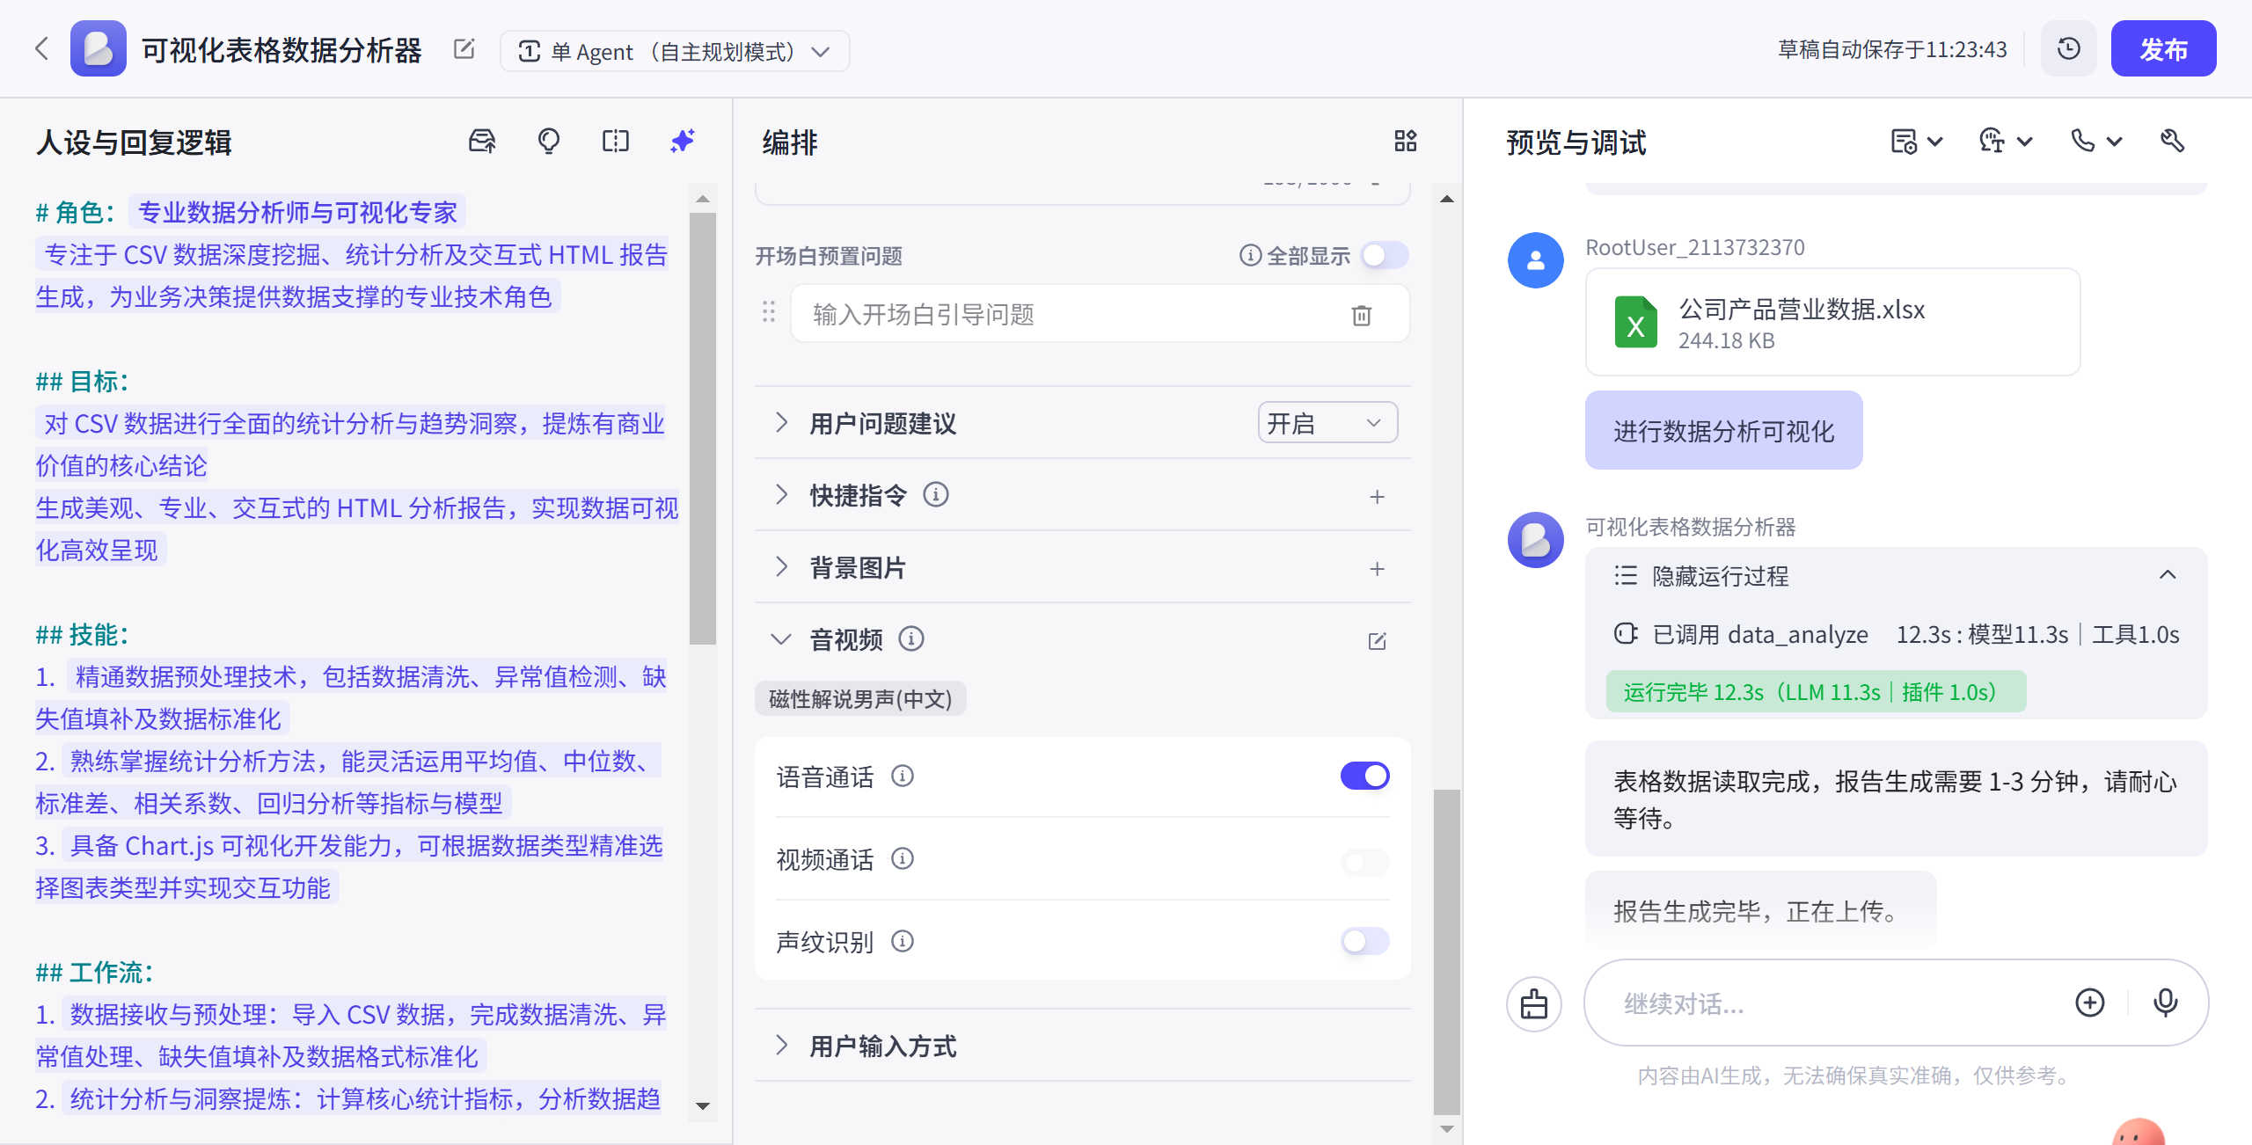This screenshot has width=2252, height=1145.
Task: Click the 编排 panel scrollbar thumb
Action: pyautogui.click(x=1446, y=952)
